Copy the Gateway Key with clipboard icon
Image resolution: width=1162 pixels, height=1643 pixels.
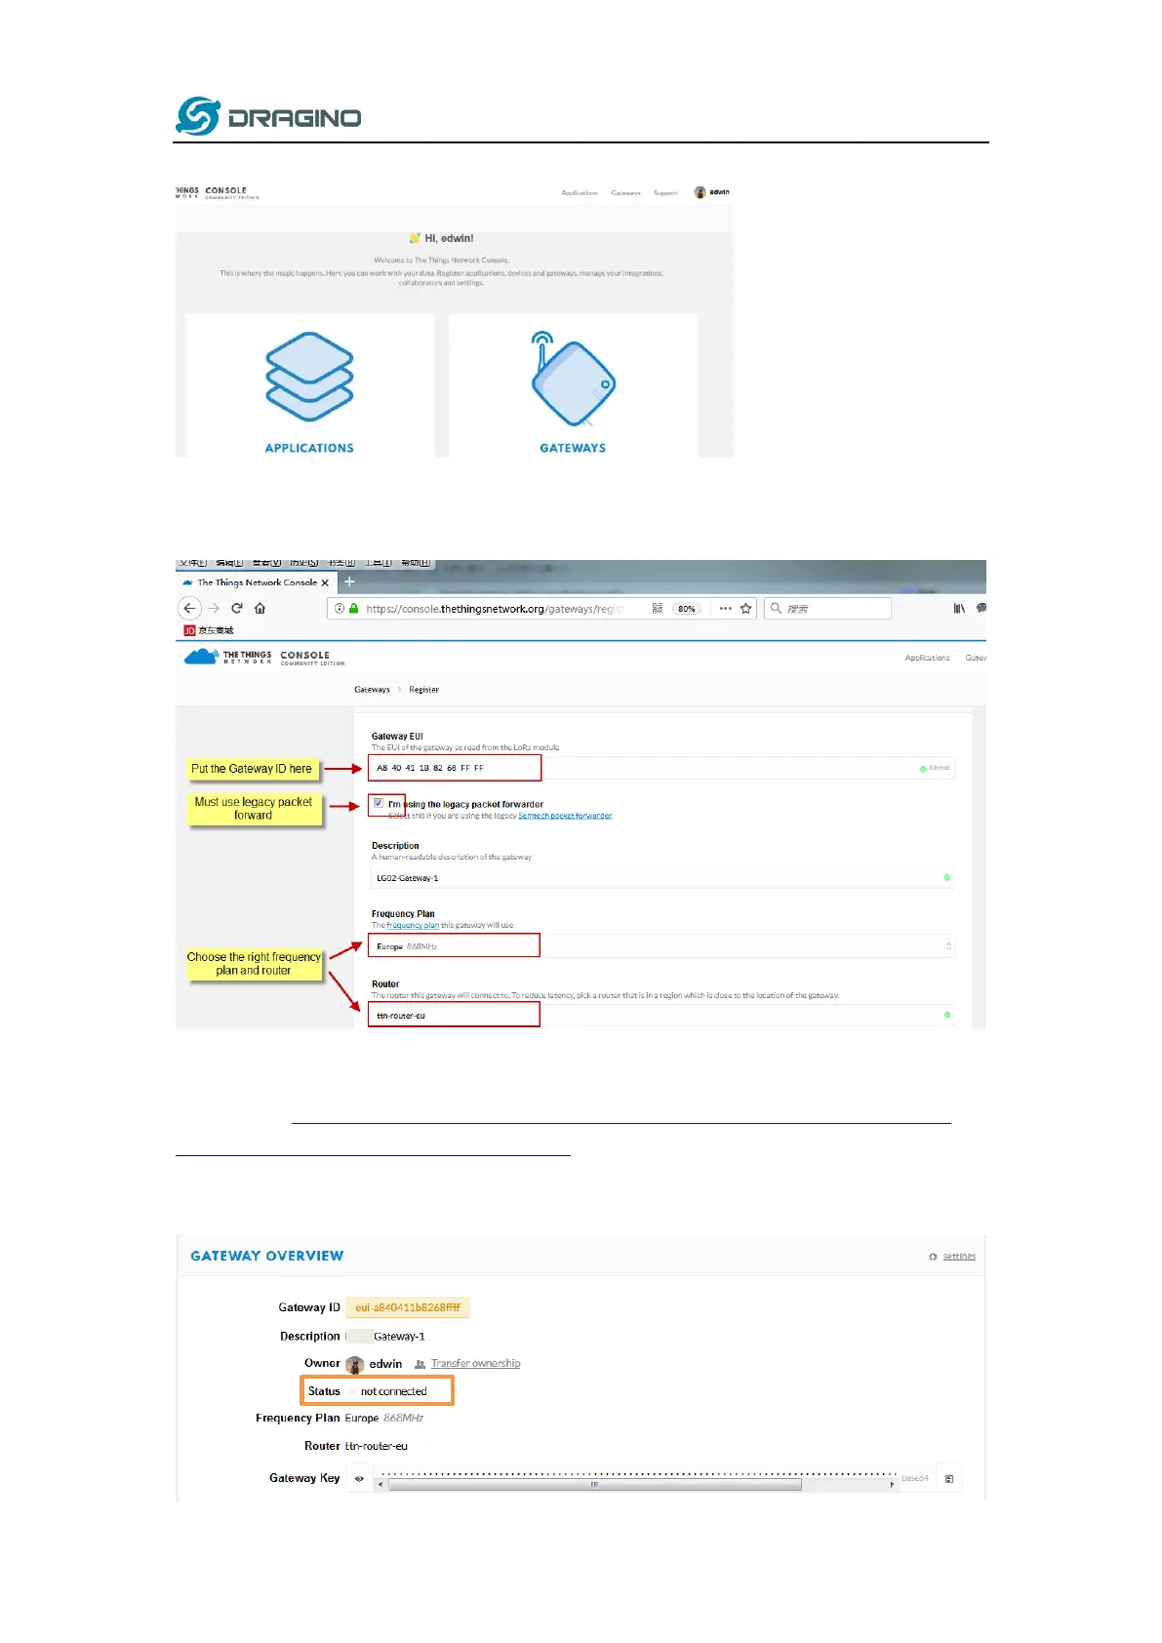pos(949,1478)
